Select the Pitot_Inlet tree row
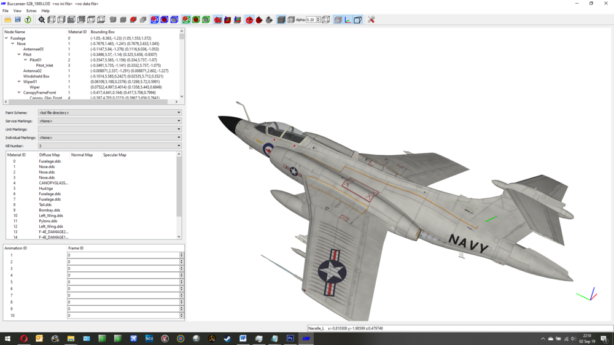Image resolution: width=614 pixels, height=345 pixels. pos(45,66)
